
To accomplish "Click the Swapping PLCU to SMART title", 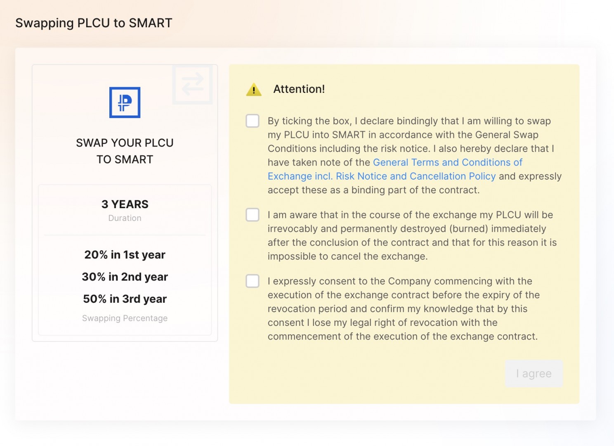I will [x=94, y=23].
